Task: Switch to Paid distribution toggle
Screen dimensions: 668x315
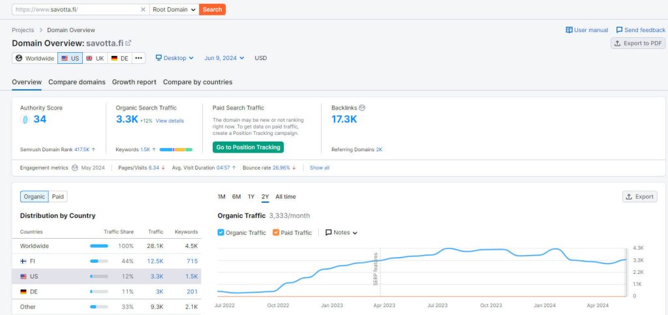Action: (58, 197)
